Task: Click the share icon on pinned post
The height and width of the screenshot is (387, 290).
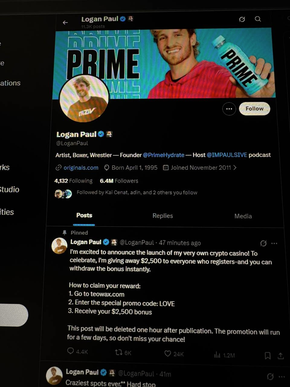Action: (281, 356)
